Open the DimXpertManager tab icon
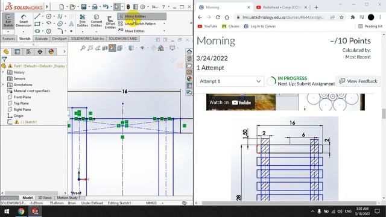Screen dimensions: 386x217 (40, 52)
